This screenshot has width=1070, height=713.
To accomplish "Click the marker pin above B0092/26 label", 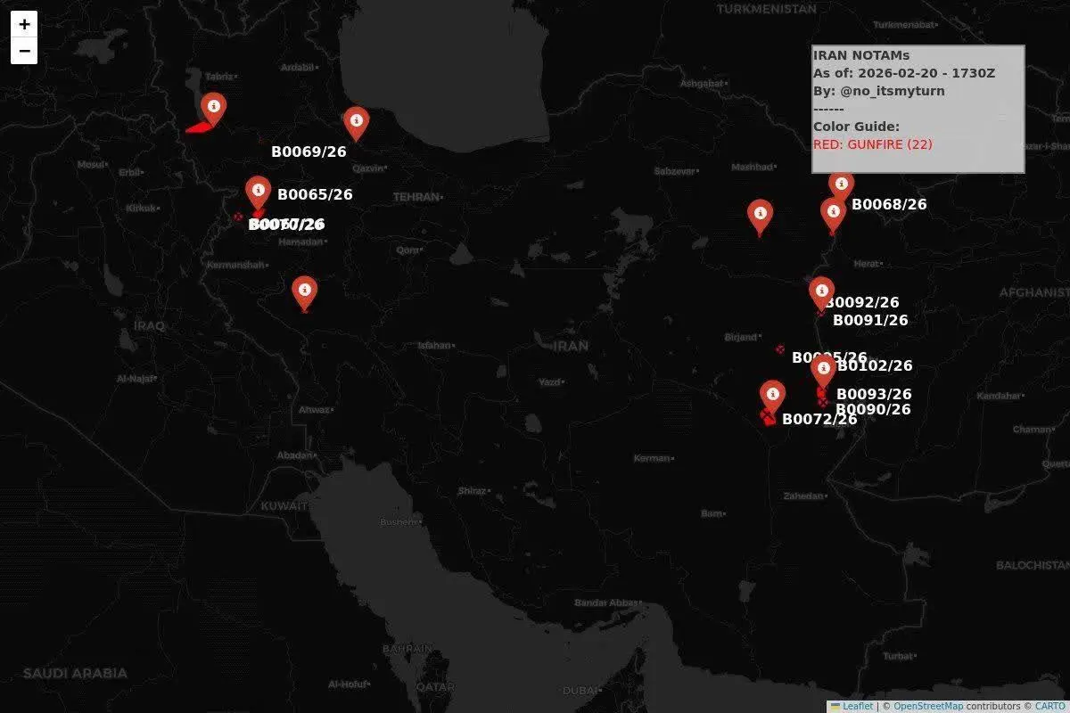I will coord(821,292).
